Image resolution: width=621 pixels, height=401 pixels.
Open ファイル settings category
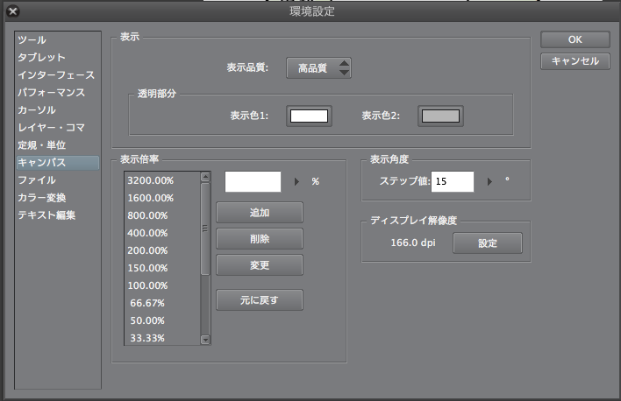coord(58,180)
